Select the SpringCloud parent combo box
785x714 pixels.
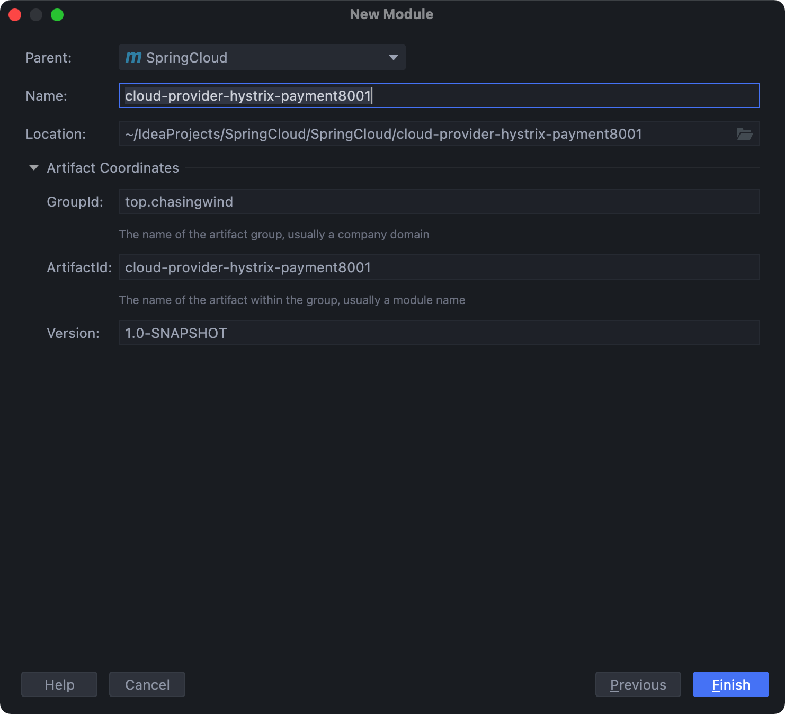click(x=254, y=57)
